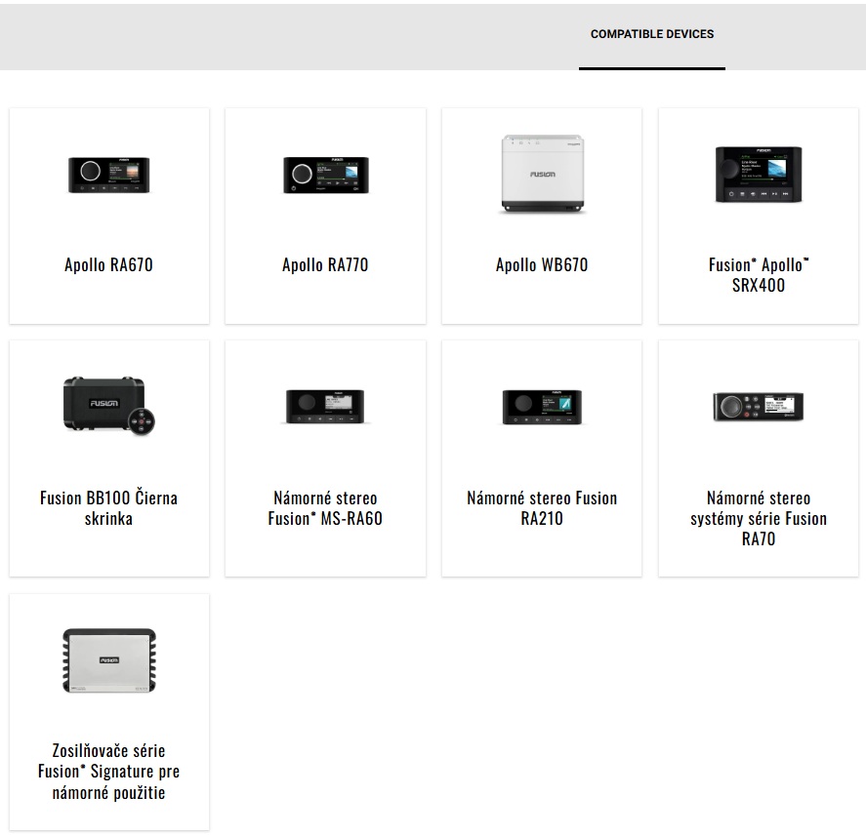866x836 pixels.
Task: Open the Fusion Signature amplifier image
Action: tap(109, 660)
